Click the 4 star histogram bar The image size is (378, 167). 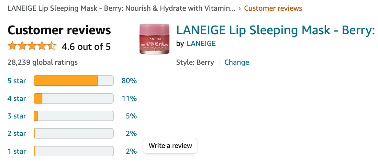tap(73, 98)
